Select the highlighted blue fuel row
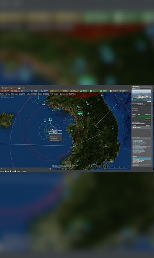 click(x=142, y=159)
